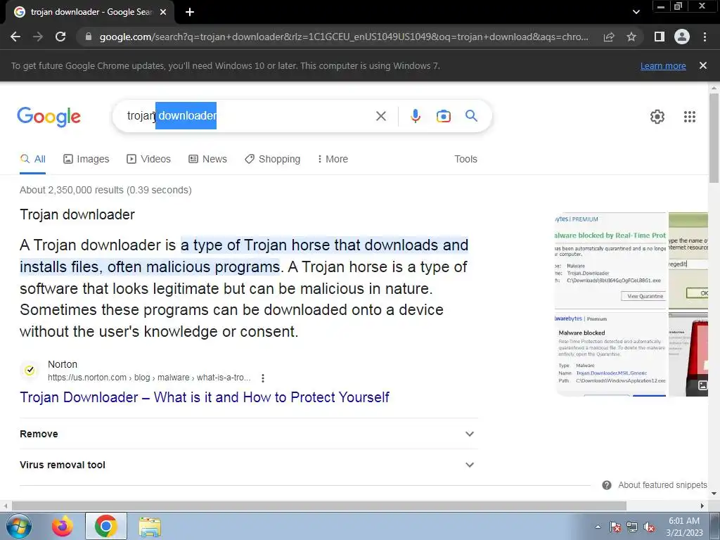This screenshot has height=540, width=720.
Task: Click the padlock site info icon
Action: click(x=89, y=37)
